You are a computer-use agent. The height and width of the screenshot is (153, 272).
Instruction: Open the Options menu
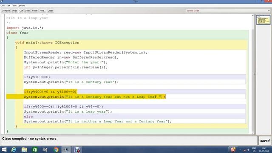pyautogui.click(x=21, y=6)
